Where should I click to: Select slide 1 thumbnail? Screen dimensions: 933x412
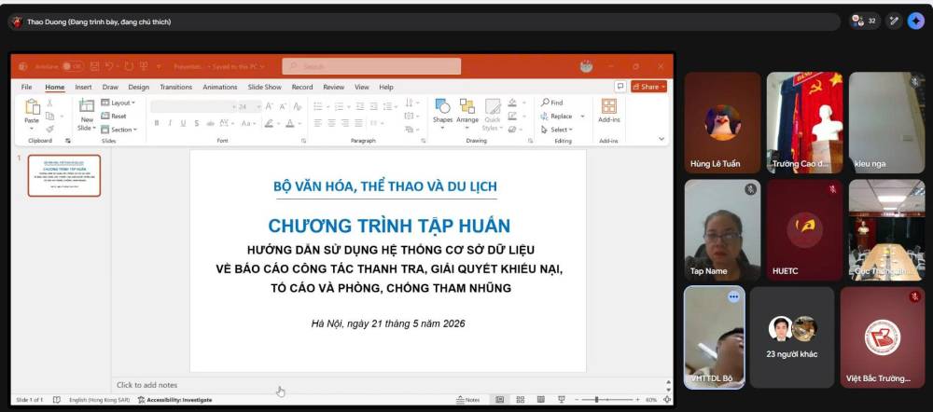(64, 175)
